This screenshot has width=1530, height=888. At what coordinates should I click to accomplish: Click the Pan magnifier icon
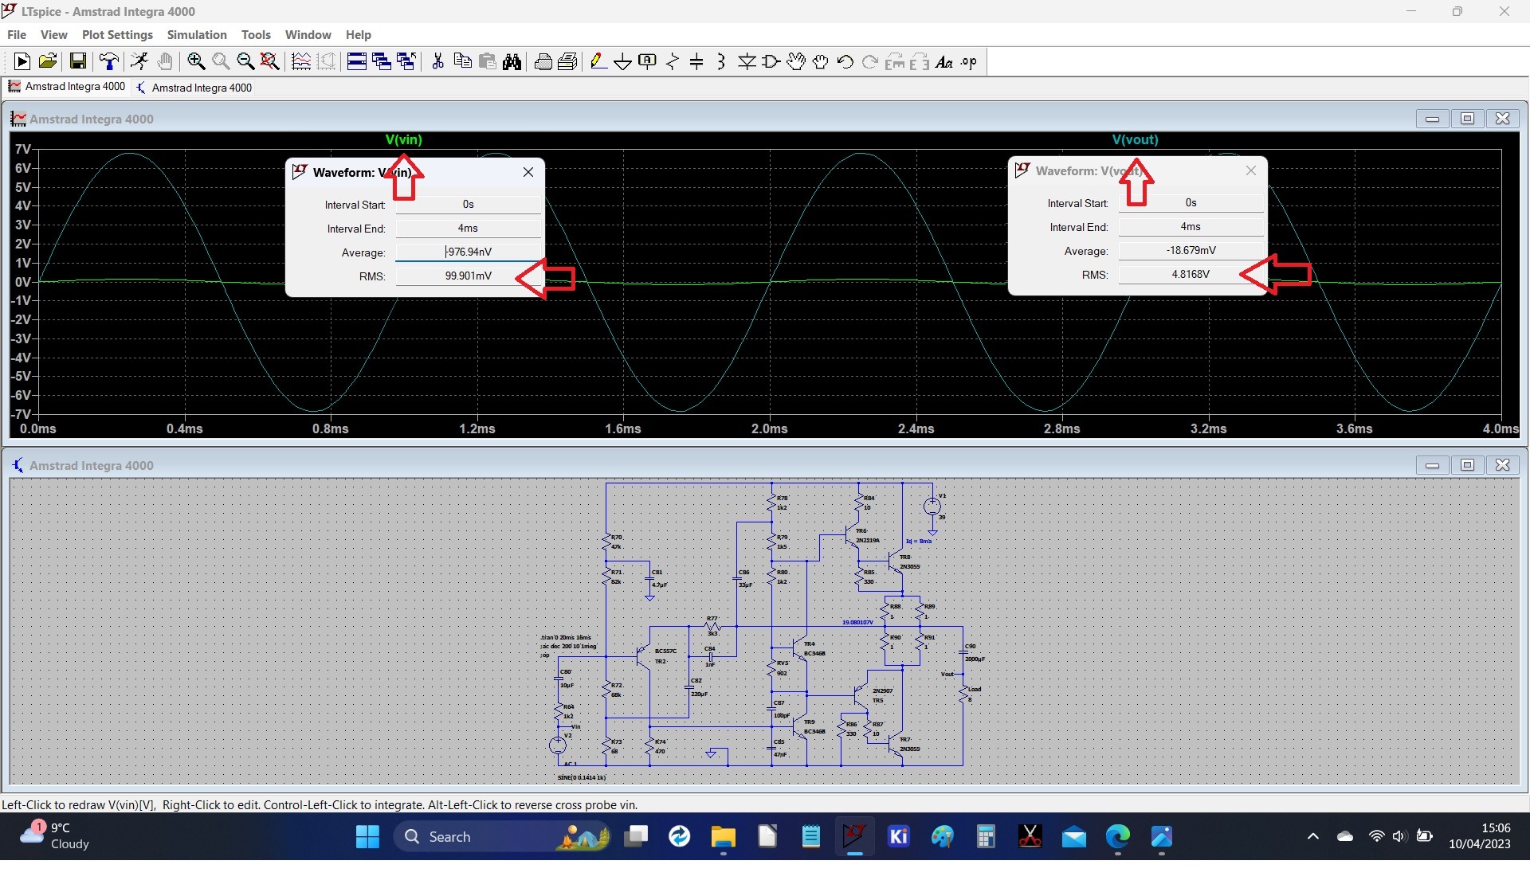221,61
